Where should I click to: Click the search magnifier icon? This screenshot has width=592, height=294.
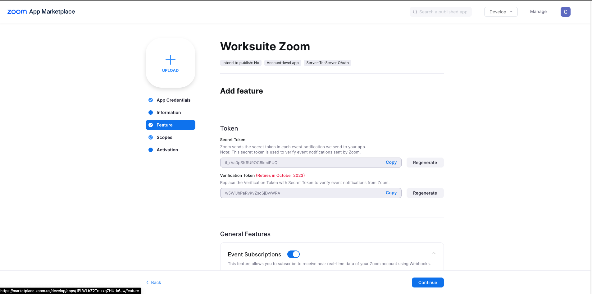415,12
